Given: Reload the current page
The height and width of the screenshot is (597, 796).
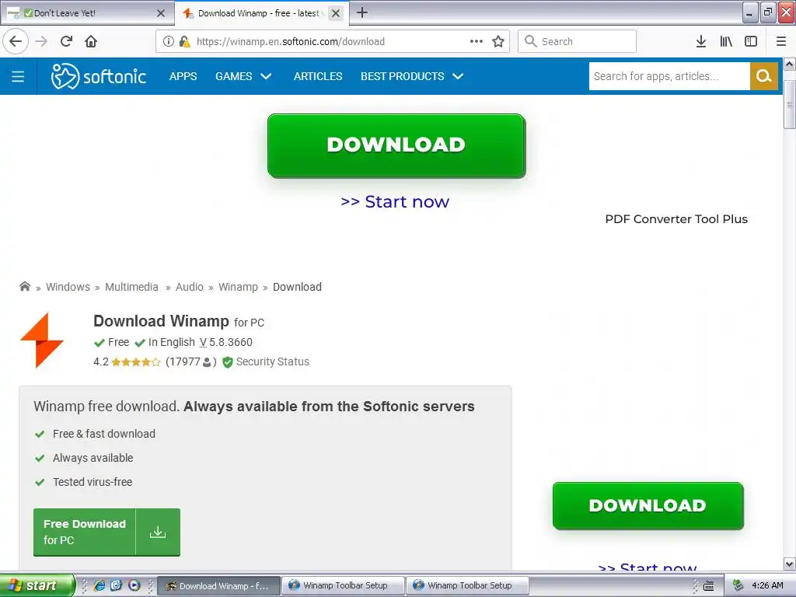Looking at the screenshot, I should pyautogui.click(x=67, y=41).
